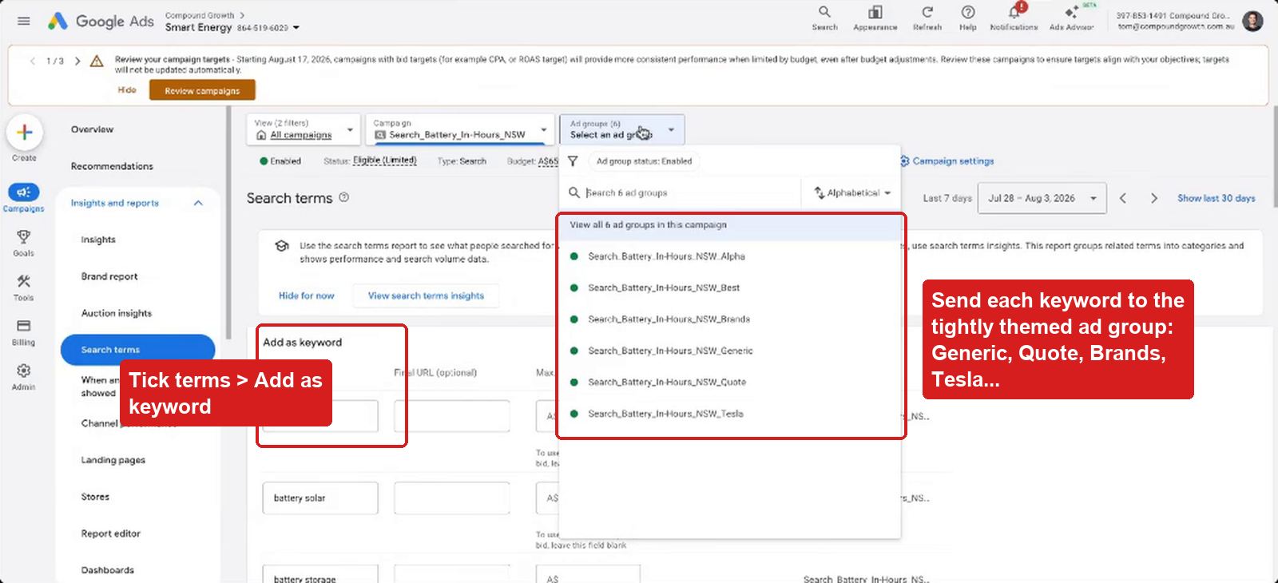Open Tools in the left rail
The image size is (1278, 583).
click(x=24, y=288)
